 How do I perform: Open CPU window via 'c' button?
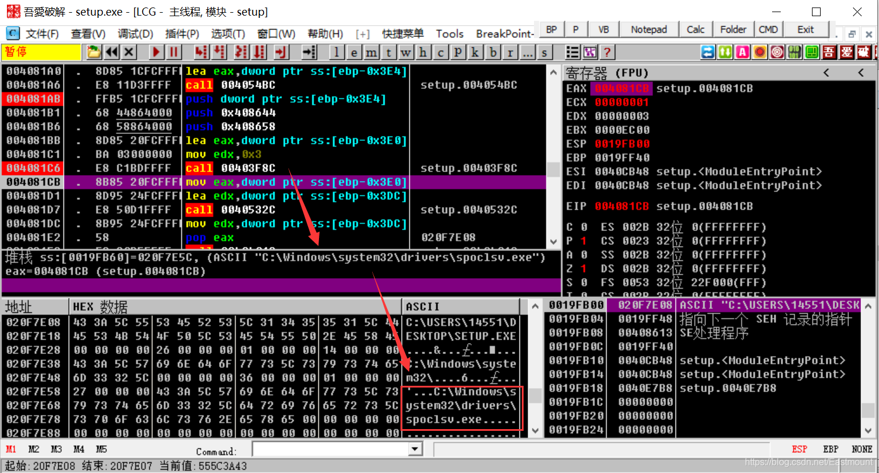440,52
